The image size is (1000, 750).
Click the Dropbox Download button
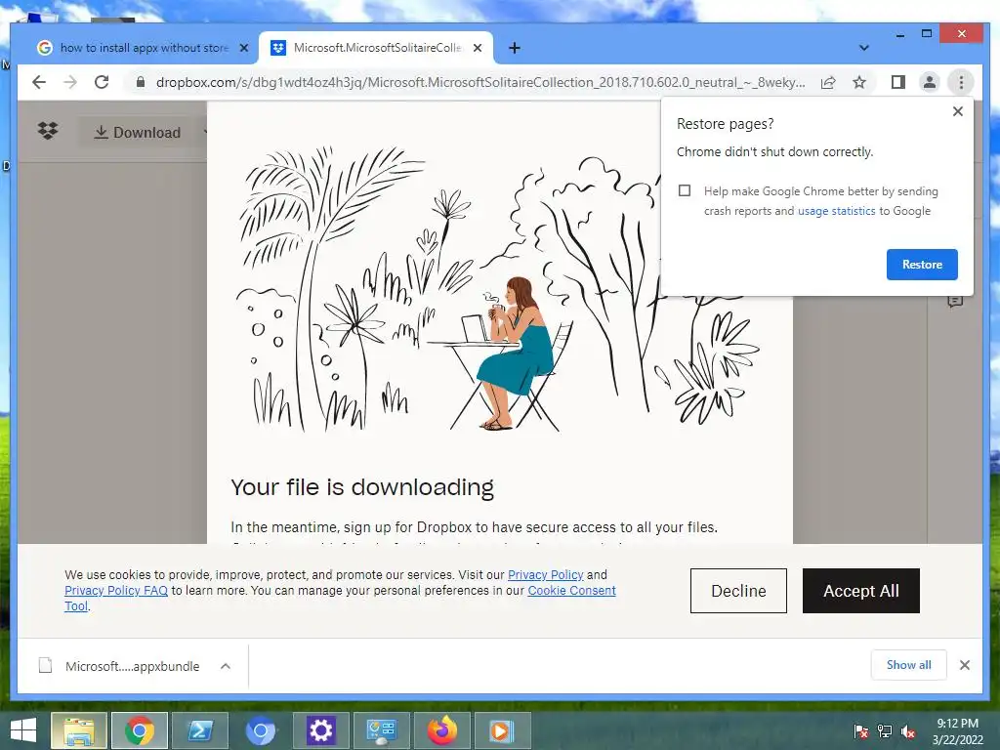pyautogui.click(x=137, y=133)
